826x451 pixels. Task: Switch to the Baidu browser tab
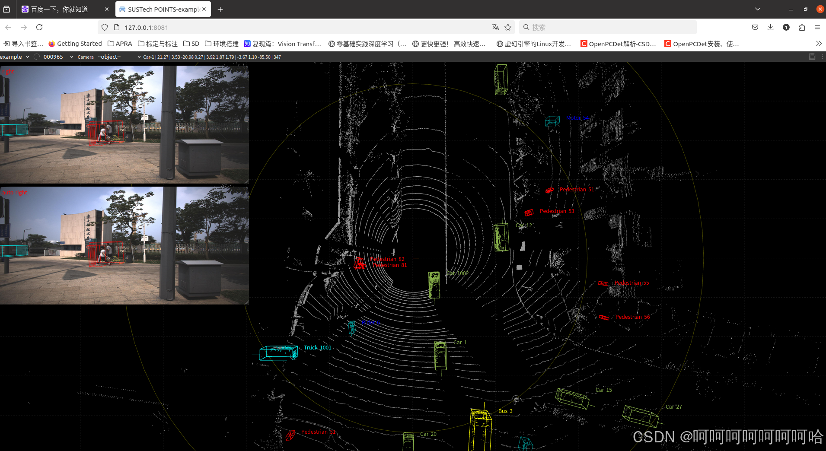65,9
